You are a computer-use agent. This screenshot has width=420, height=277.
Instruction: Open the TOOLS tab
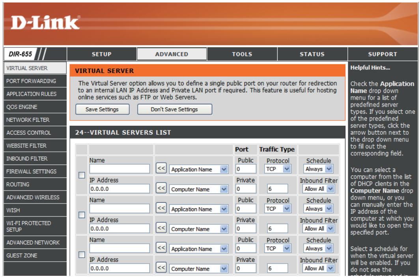pyautogui.click(x=242, y=54)
